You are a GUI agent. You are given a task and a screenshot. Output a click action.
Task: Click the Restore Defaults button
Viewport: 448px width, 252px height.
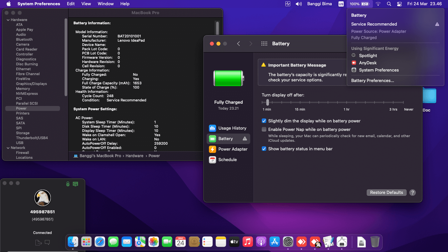click(x=387, y=193)
